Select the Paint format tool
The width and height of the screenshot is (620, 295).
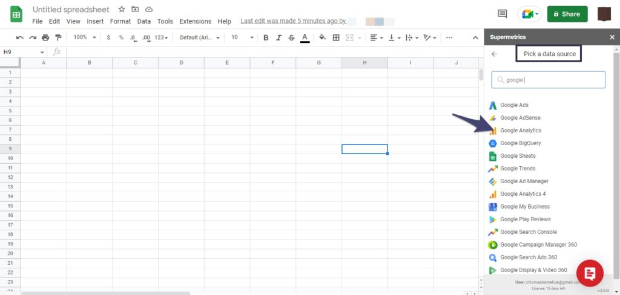(59, 37)
